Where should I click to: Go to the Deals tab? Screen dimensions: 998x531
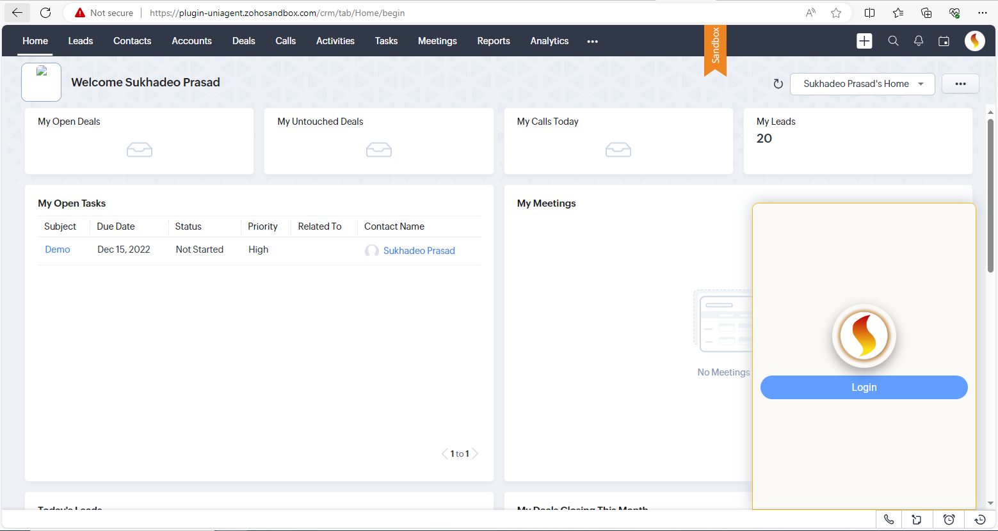[x=243, y=41]
